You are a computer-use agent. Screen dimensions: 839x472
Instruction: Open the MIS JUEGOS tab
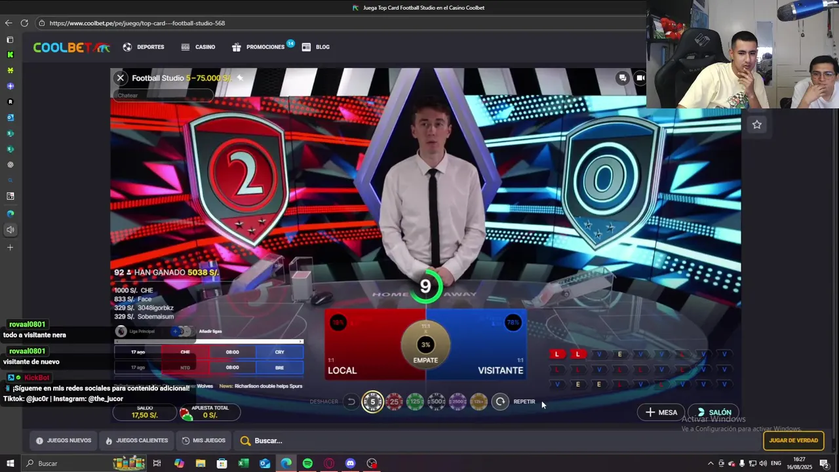203,441
